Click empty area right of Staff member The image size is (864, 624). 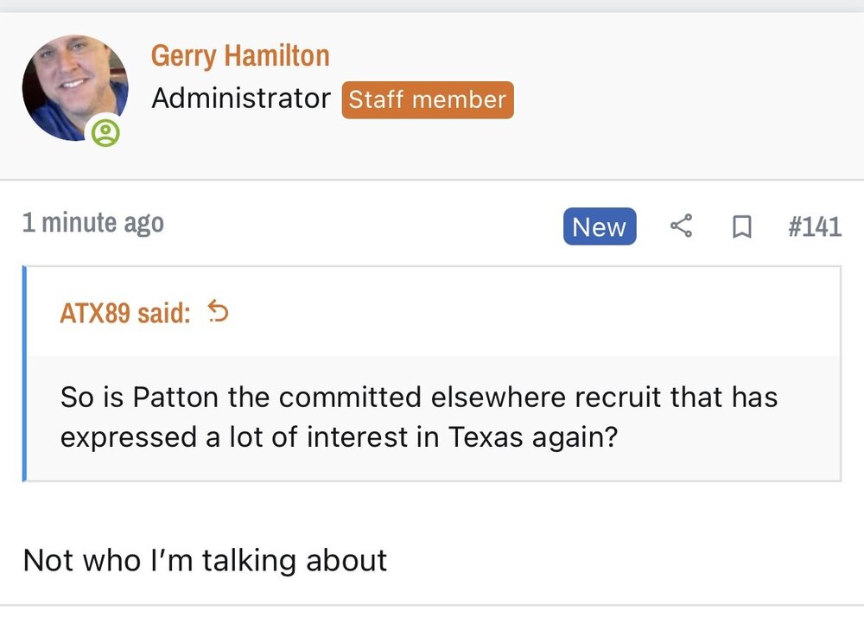coord(683,99)
